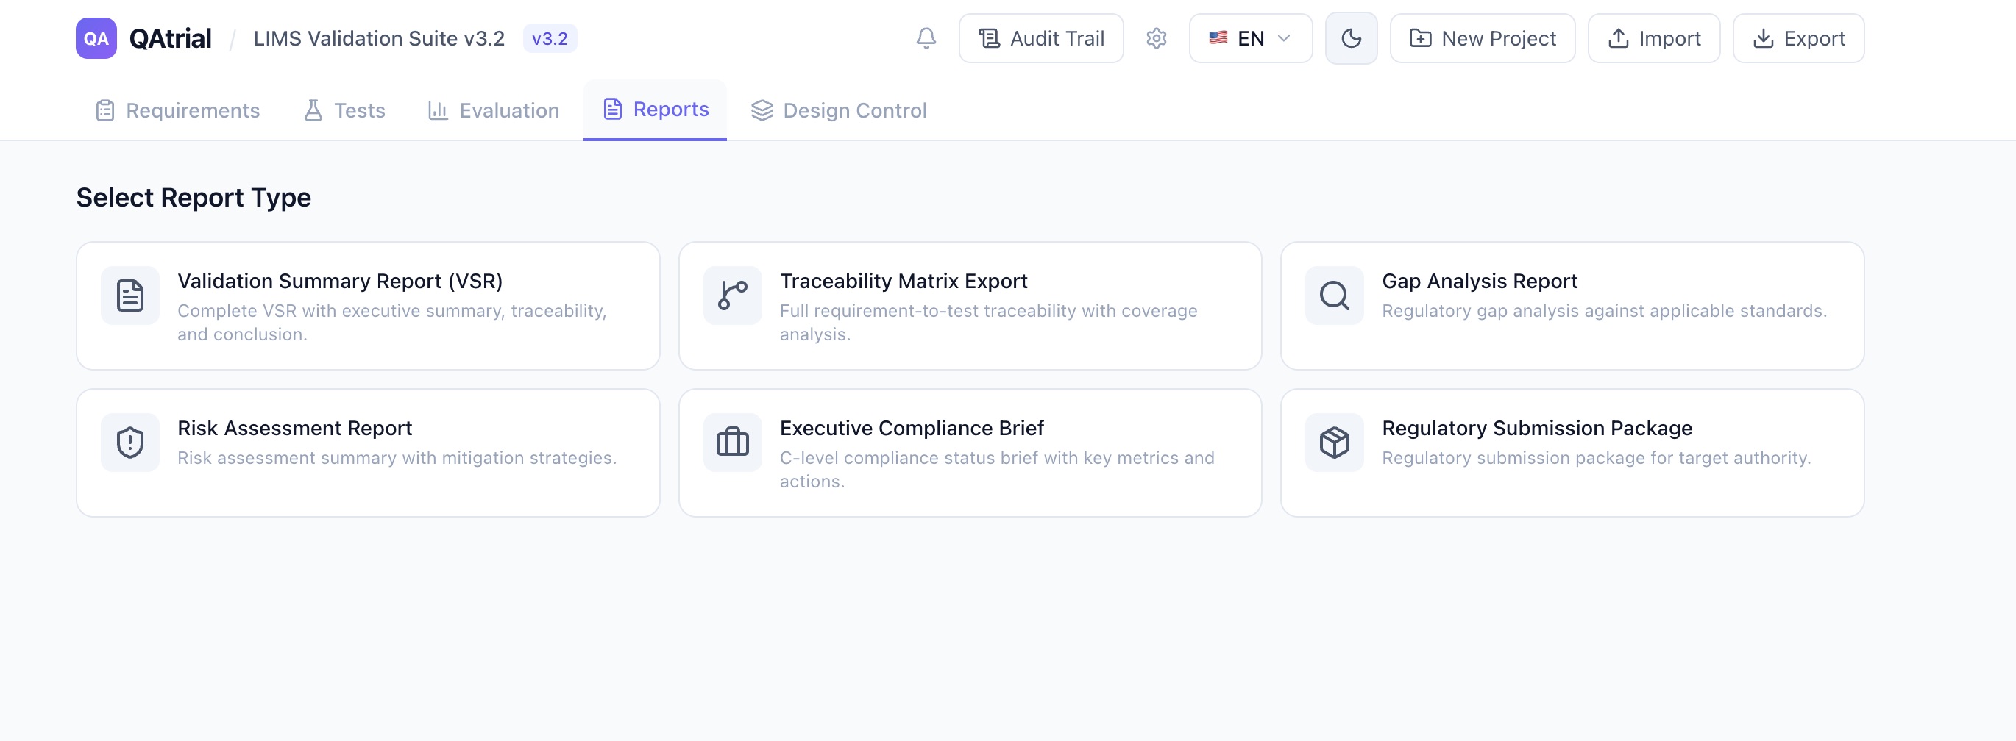Click the notifications bell icon
The height and width of the screenshot is (741, 2016).
click(x=926, y=38)
